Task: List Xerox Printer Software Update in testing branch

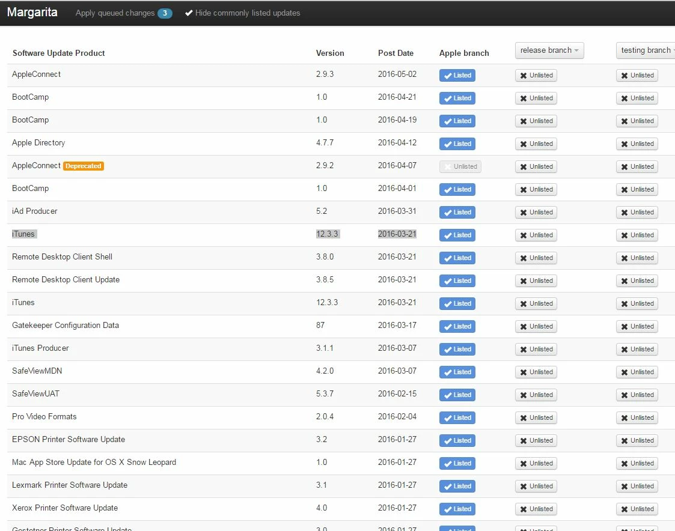Action: (637, 509)
